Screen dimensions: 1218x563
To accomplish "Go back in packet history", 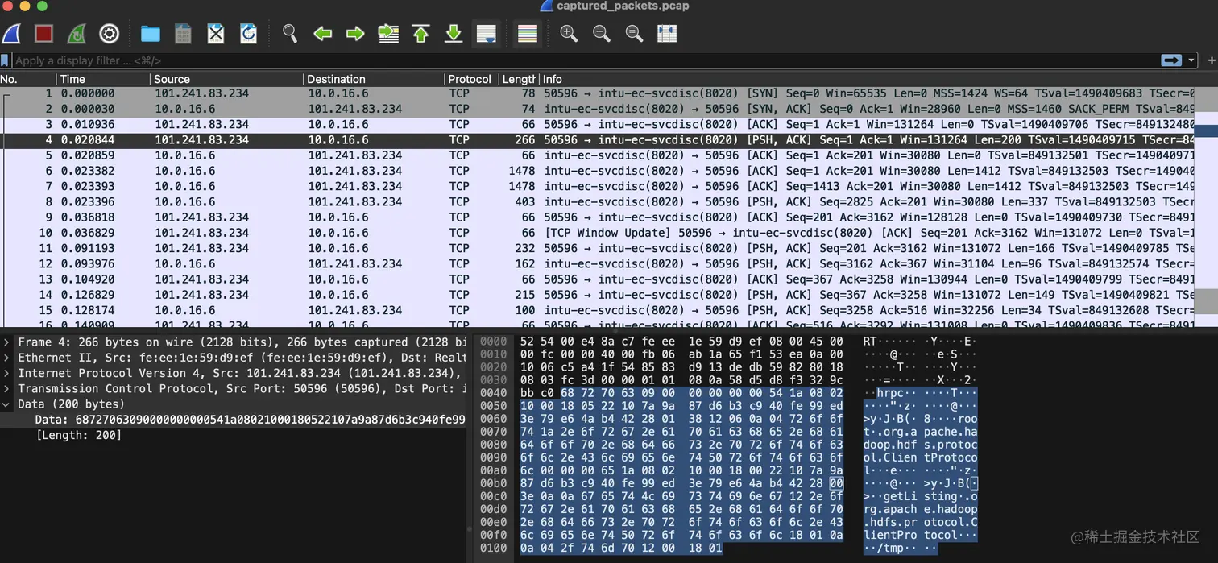I will (323, 34).
